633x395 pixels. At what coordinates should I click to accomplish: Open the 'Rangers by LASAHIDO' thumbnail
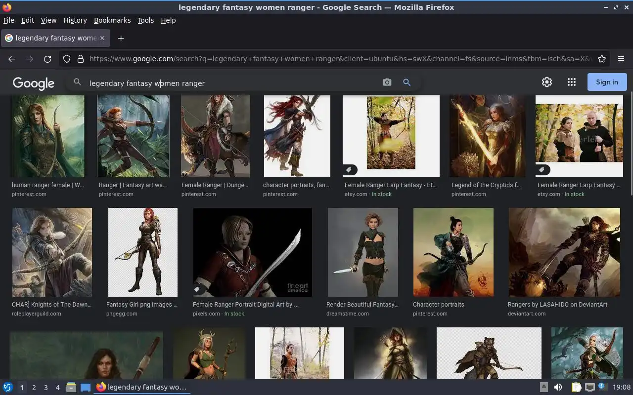pos(564,252)
